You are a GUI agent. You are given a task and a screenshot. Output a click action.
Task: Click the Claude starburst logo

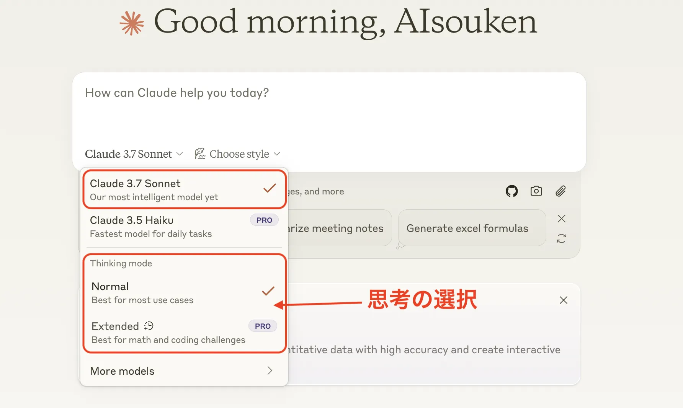132,23
